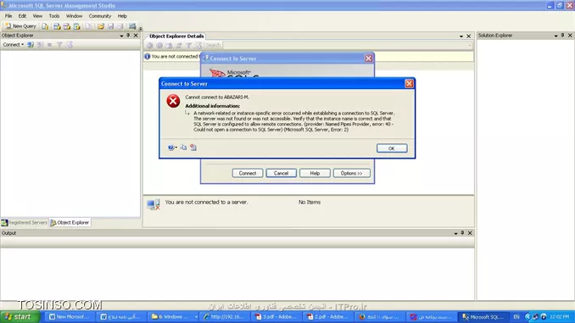Click the Registered Servers toolbar icon at far right
The width and height of the screenshot is (575, 323).
[132, 26]
